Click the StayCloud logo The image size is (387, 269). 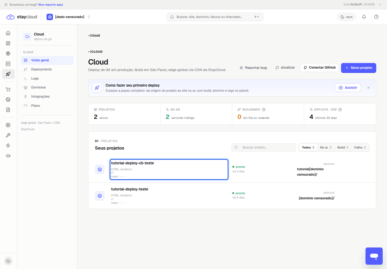coord(22,17)
